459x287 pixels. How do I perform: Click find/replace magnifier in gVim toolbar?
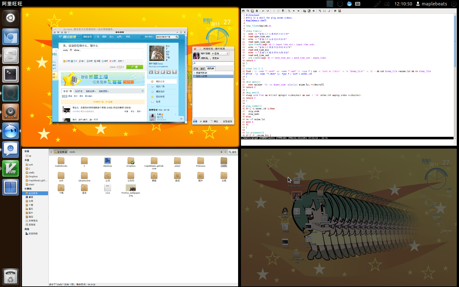[289, 11]
